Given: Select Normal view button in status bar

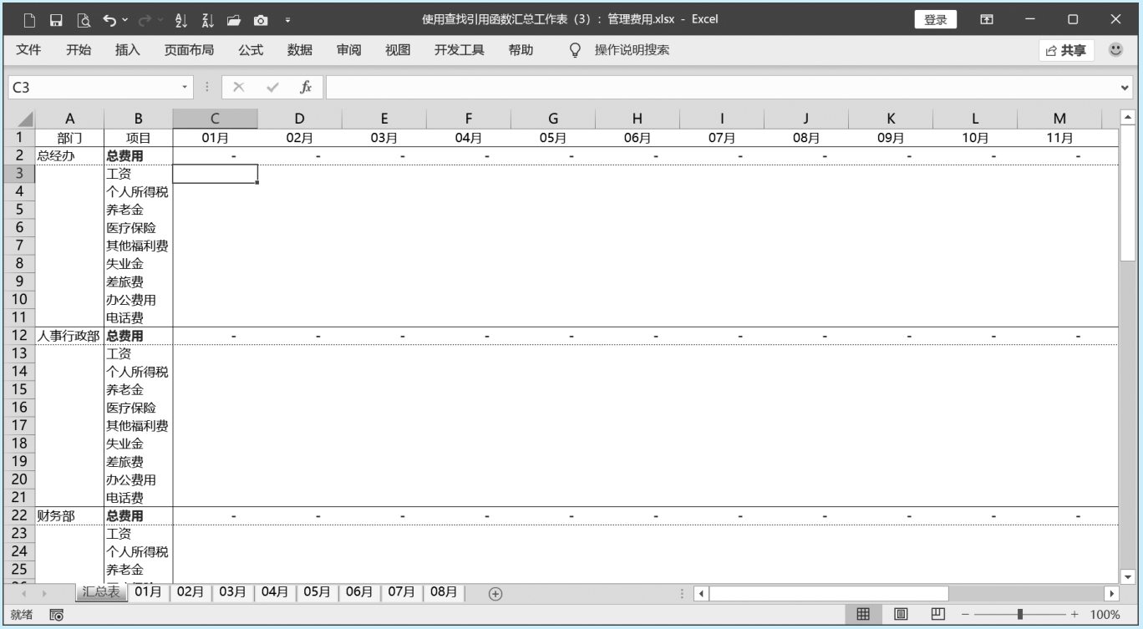Looking at the screenshot, I should point(863,615).
